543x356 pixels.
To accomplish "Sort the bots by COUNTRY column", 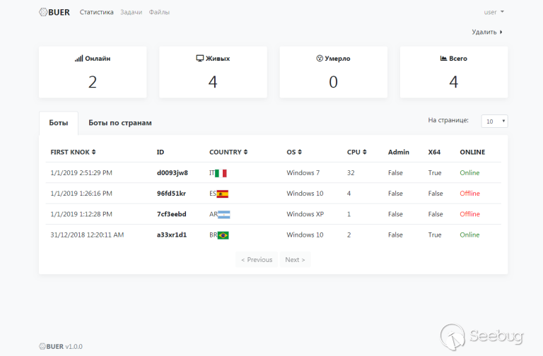I will coord(228,152).
